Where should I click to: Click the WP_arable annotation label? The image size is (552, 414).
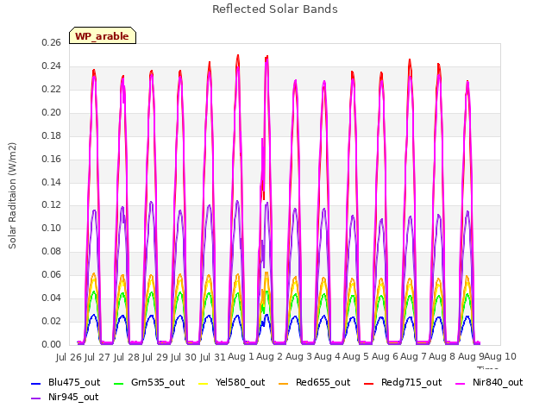(102, 36)
